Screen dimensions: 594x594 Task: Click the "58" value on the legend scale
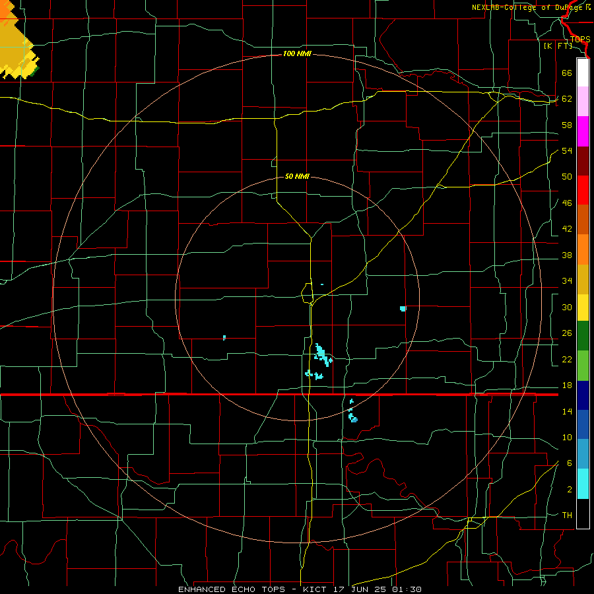pos(567,125)
